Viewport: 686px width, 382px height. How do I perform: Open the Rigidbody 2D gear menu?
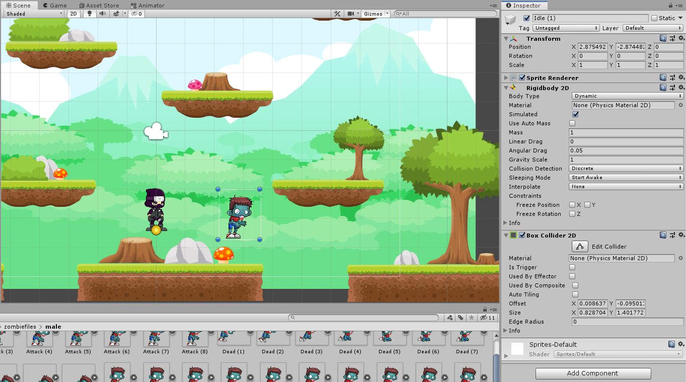tap(681, 88)
